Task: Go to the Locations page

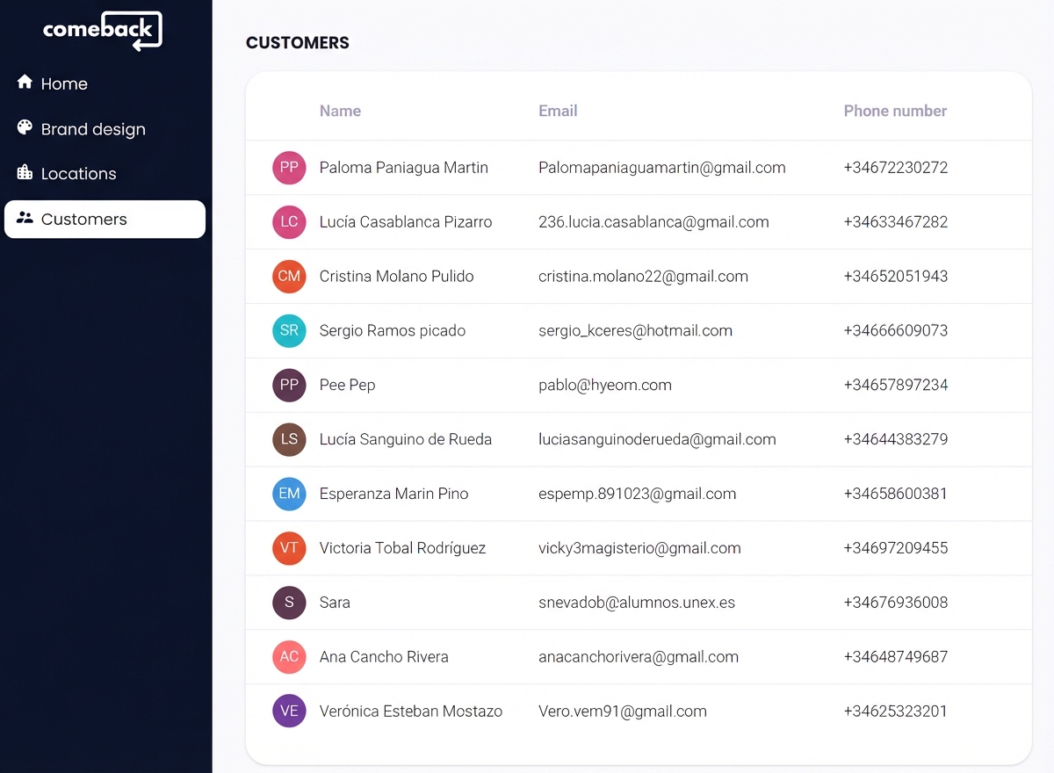Action: (x=78, y=174)
